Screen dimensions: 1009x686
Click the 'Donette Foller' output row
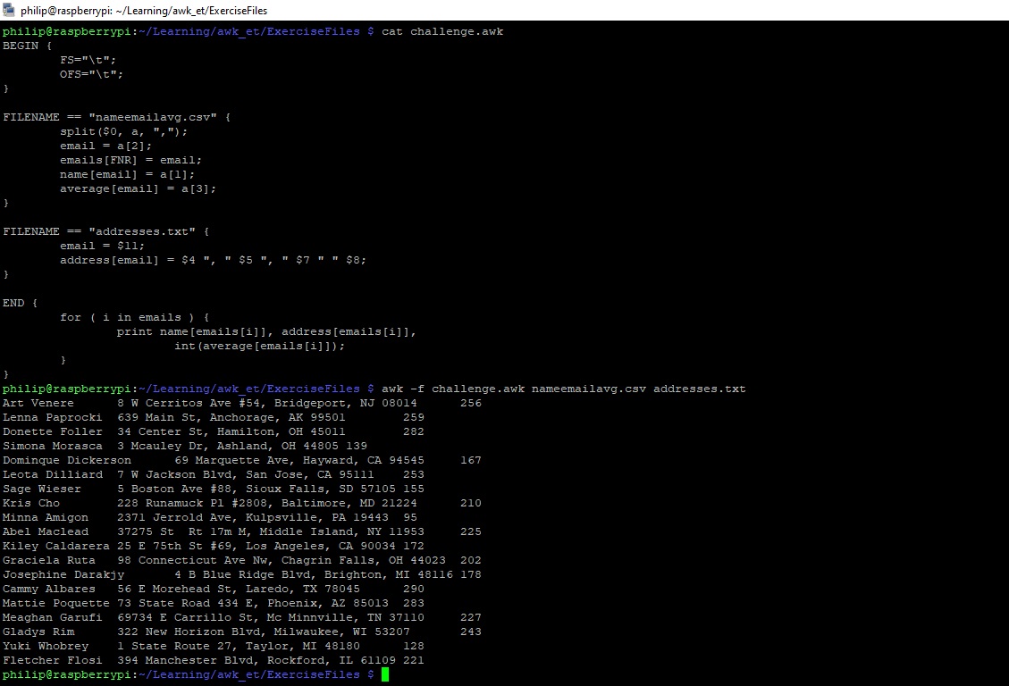point(213,431)
